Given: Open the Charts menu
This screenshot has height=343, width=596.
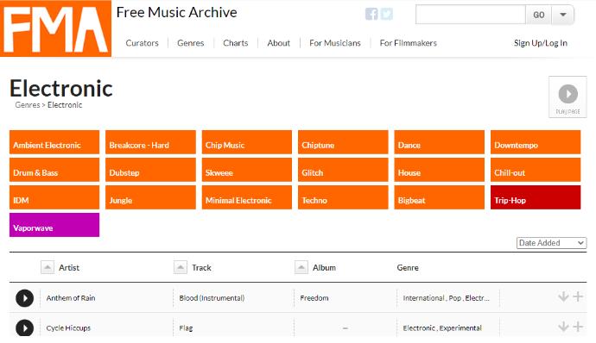Looking at the screenshot, I should [236, 43].
